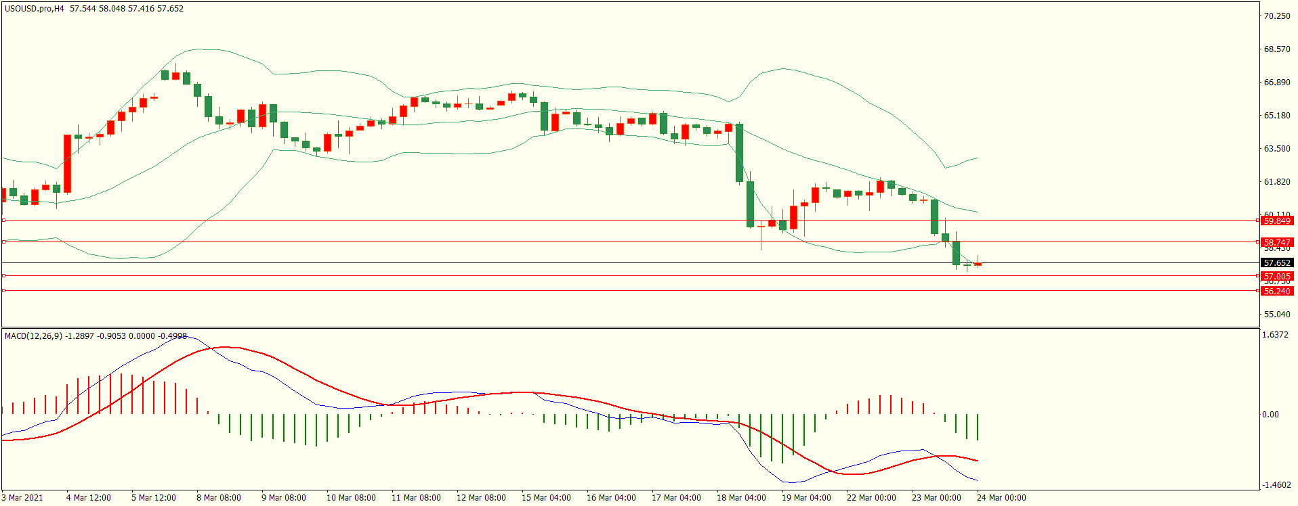Viewport: 1298px width, 506px height.
Task: Click the 15 Mar 04:00 time label
Action: point(545,498)
